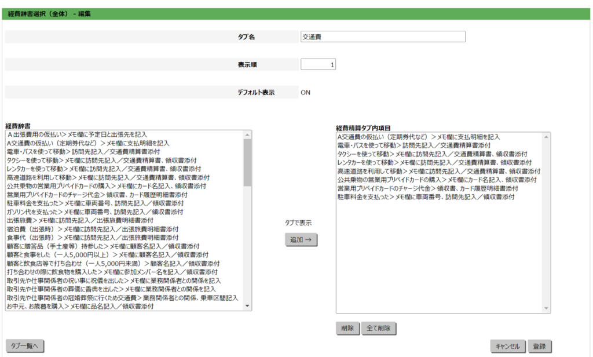
Task: Click the 追加 → button
Action: [301, 239]
